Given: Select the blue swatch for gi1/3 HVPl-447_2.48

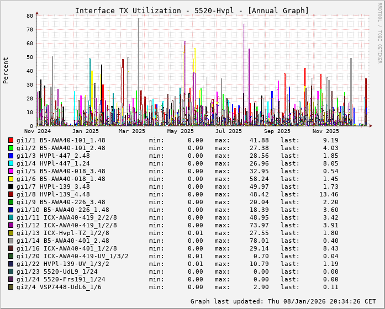Looking at the screenshot, I should [11, 156].
